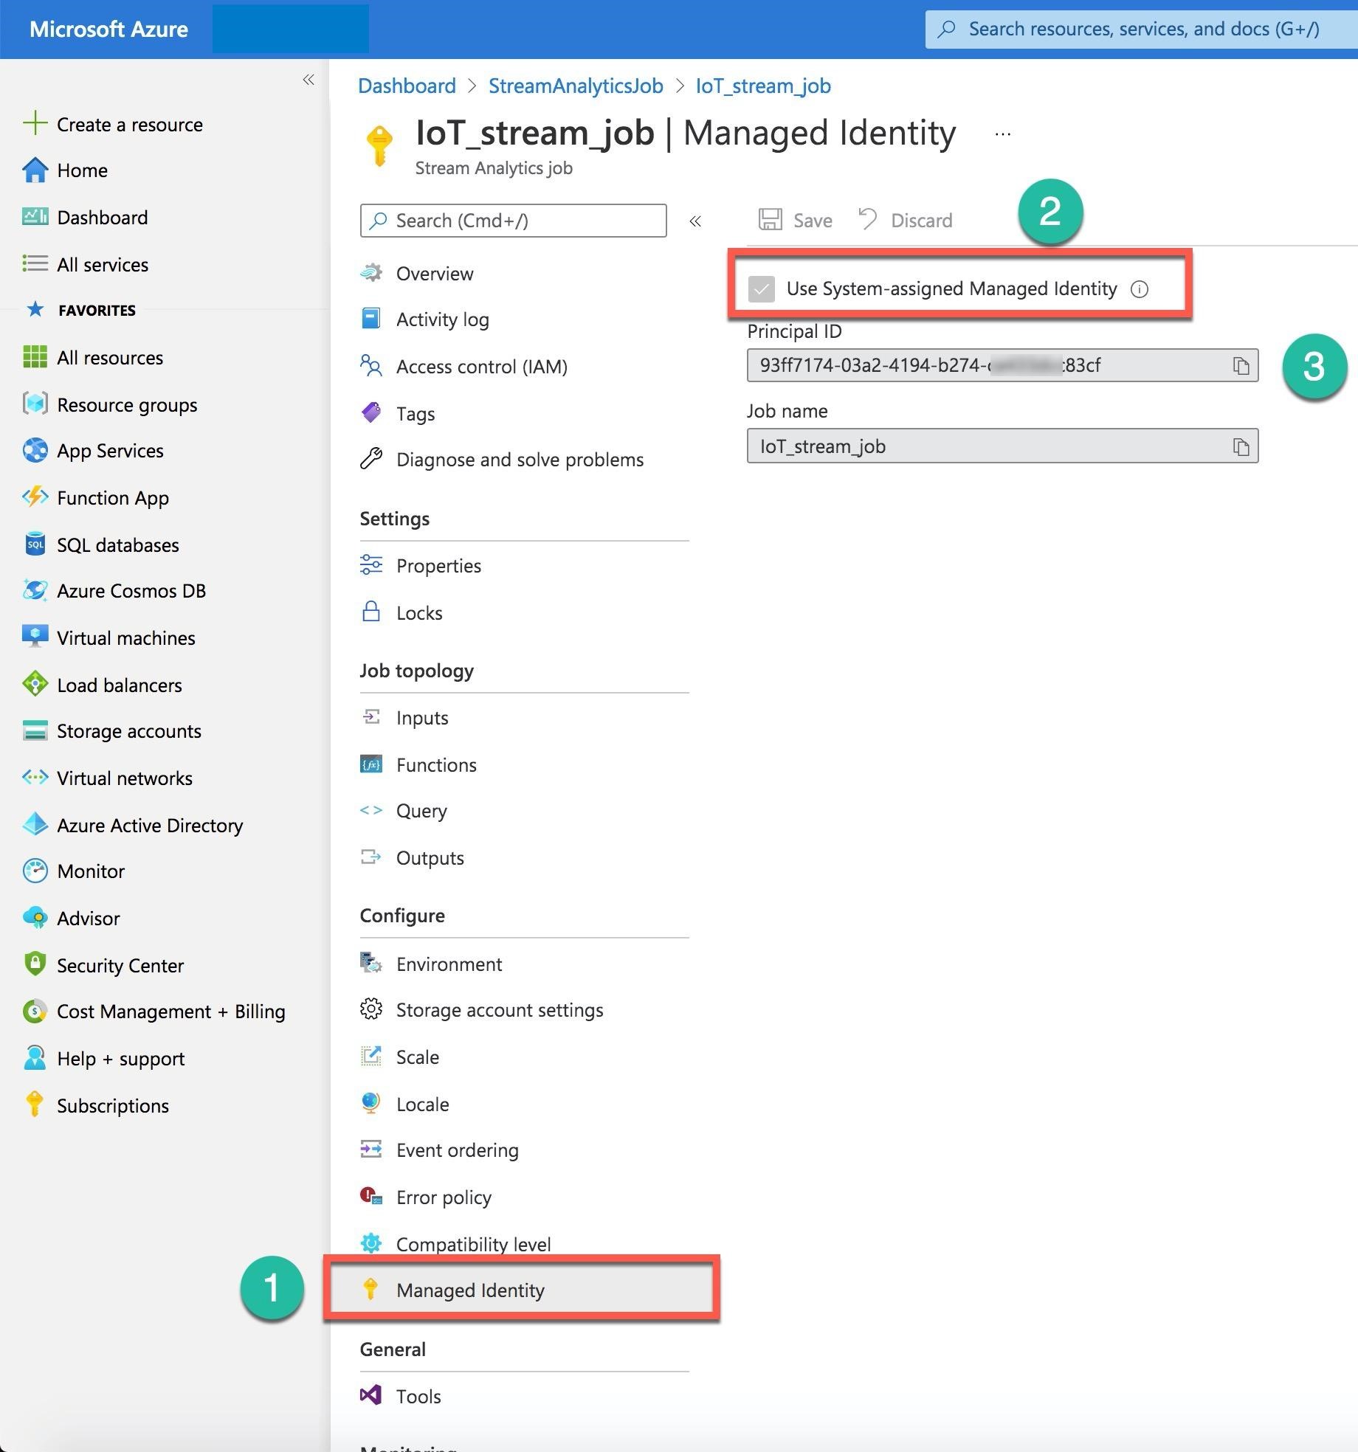Open the SQL databases icon
The image size is (1358, 1452).
tap(35, 544)
